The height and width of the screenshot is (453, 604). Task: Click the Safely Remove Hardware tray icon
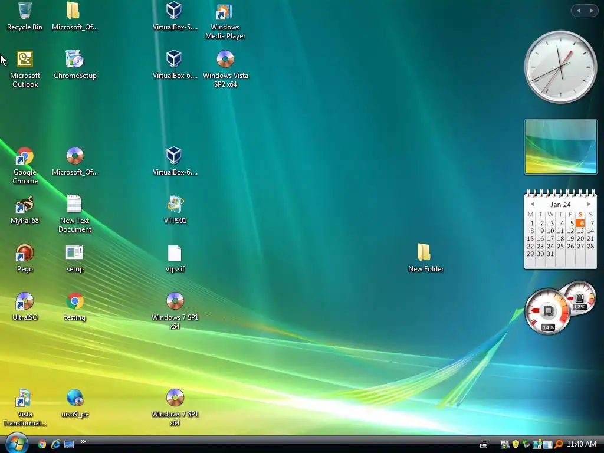tap(526, 444)
